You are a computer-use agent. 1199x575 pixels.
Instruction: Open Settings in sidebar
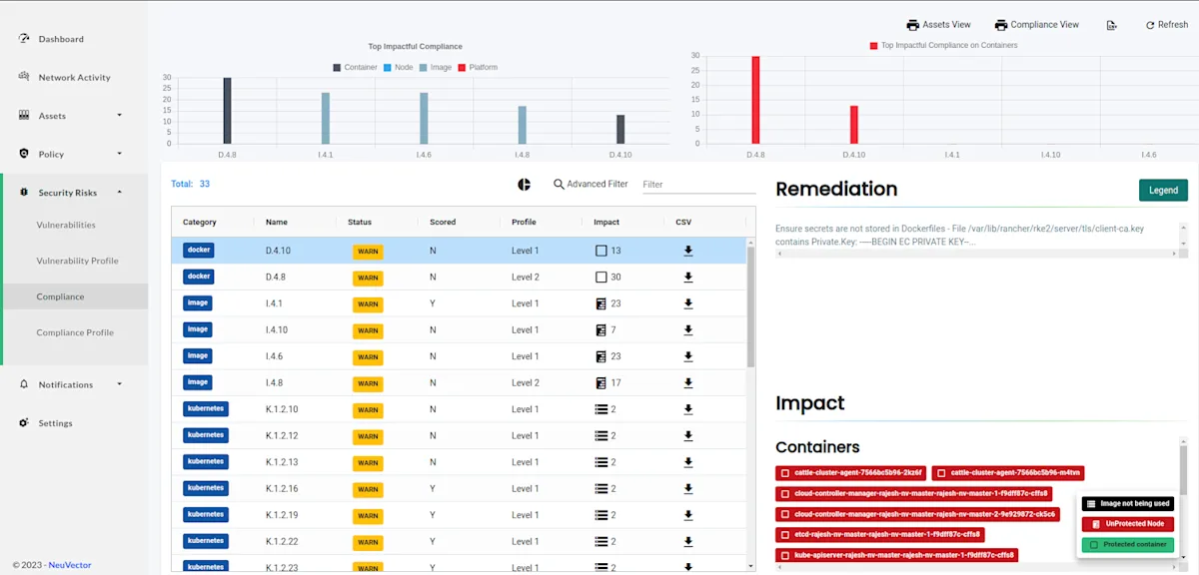click(x=55, y=423)
